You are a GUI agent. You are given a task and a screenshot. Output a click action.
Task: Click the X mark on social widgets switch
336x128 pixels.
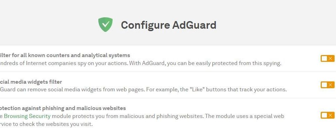(330, 85)
